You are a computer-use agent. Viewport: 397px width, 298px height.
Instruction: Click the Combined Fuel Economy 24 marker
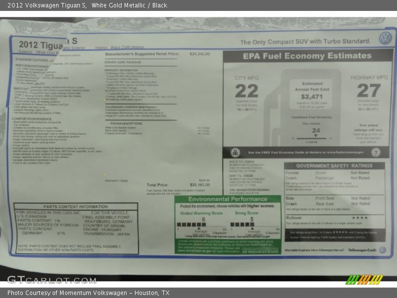(316, 132)
